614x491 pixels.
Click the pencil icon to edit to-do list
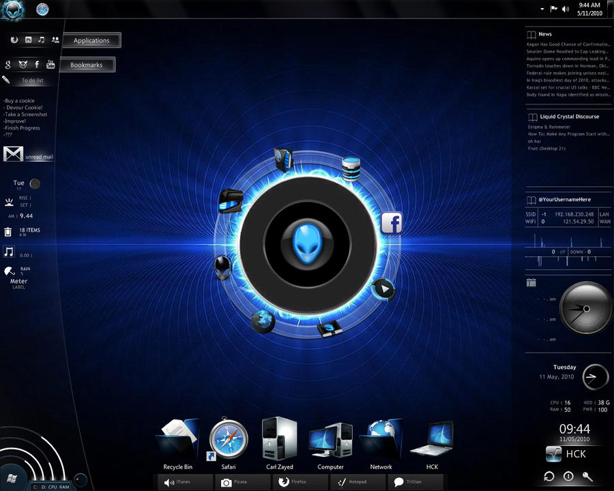(6, 80)
